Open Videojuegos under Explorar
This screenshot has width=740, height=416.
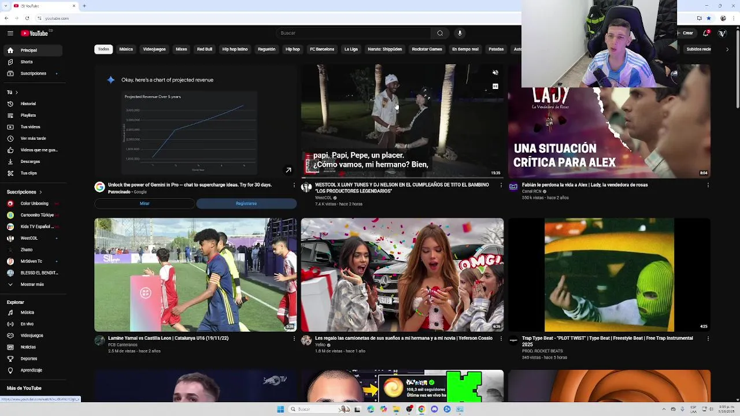pyautogui.click(x=32, y=335)
